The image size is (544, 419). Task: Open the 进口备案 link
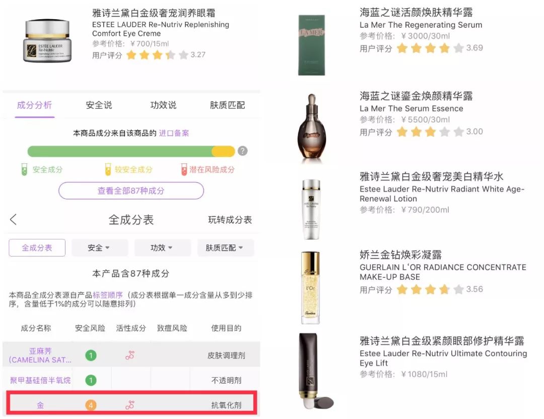174,133
